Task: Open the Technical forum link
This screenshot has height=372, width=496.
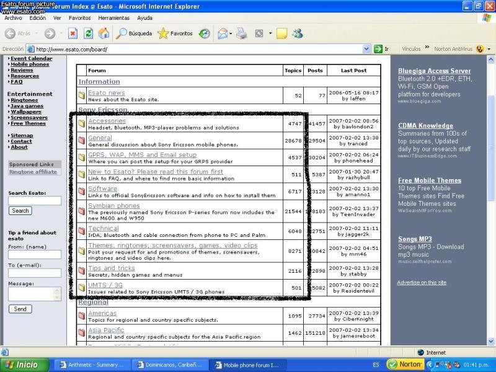Action: [x=104, y=228]
